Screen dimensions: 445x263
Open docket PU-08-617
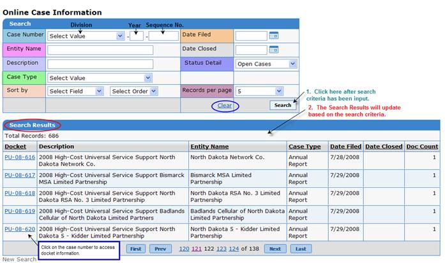tap(20, 175)
